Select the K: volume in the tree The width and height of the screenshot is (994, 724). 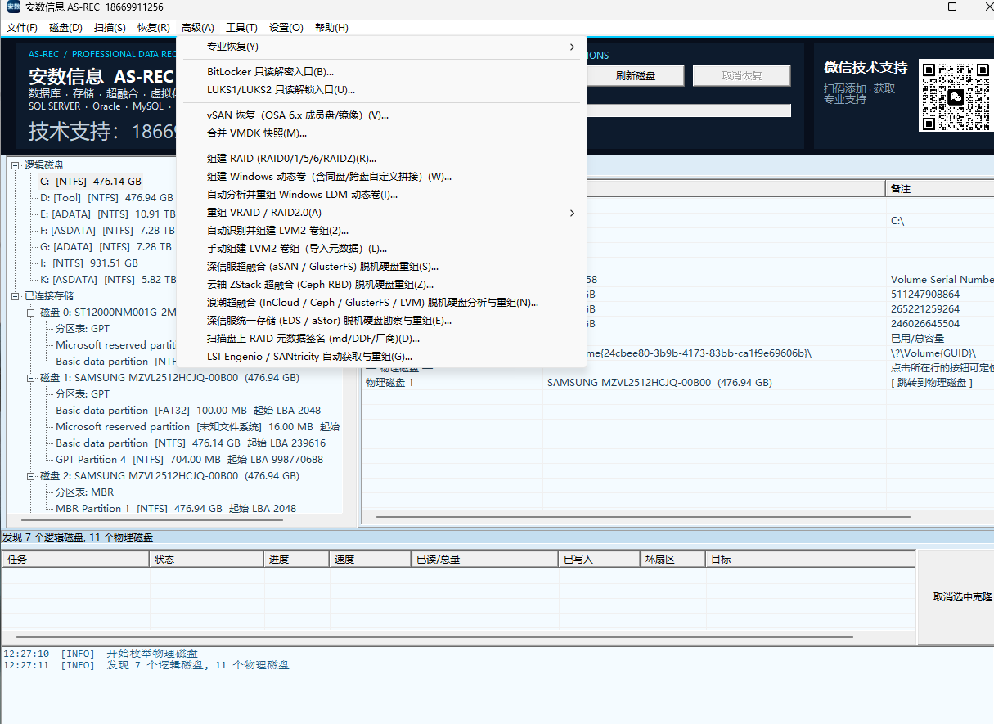pyautogui.click(x=106, y=280)
